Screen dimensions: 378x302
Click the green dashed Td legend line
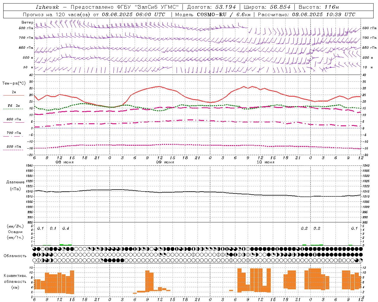click(x=13, y=109)
